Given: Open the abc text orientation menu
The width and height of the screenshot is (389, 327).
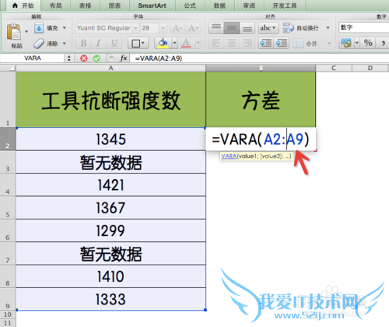Looking at the screenshot, I should point(268,28).
